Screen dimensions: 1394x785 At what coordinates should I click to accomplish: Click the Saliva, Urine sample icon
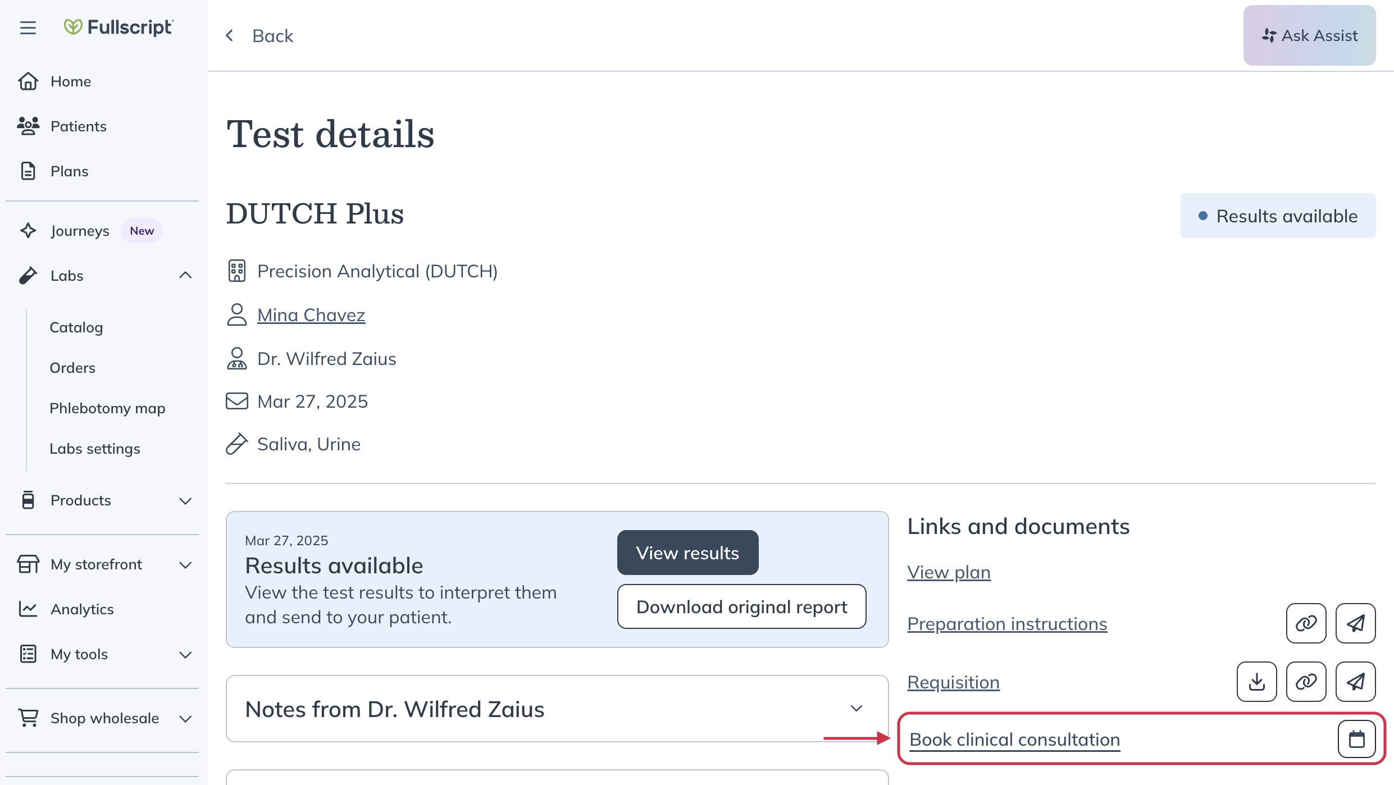237,444
